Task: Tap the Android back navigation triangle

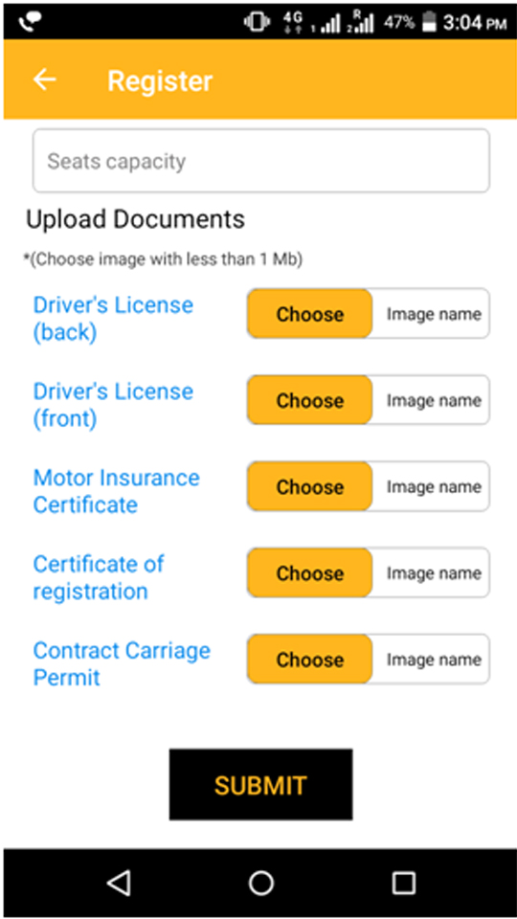Action: 119,883
